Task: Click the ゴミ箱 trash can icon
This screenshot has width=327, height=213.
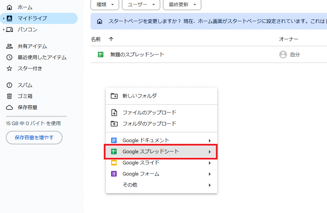Action: (x=9, y=96)
